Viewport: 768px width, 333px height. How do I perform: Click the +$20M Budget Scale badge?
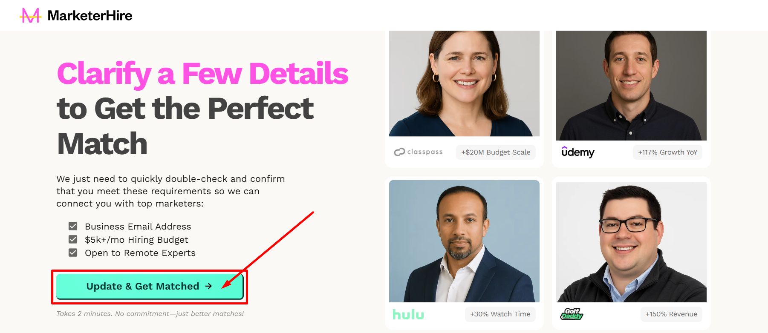point(496,152)
